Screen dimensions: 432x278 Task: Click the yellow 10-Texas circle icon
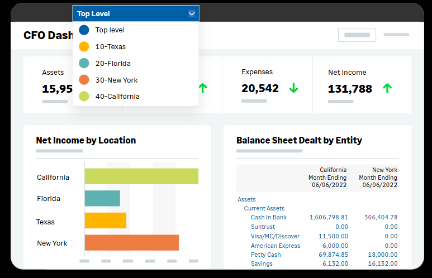click(84, 47)
